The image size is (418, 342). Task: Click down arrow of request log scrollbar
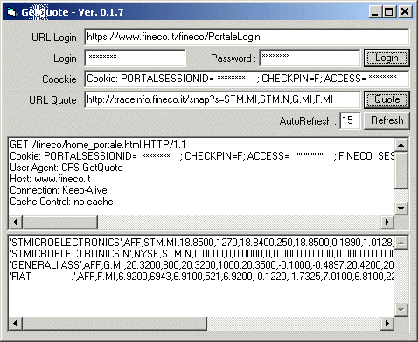(x=401, y=209)
